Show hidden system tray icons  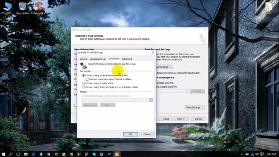click(242, 154)
